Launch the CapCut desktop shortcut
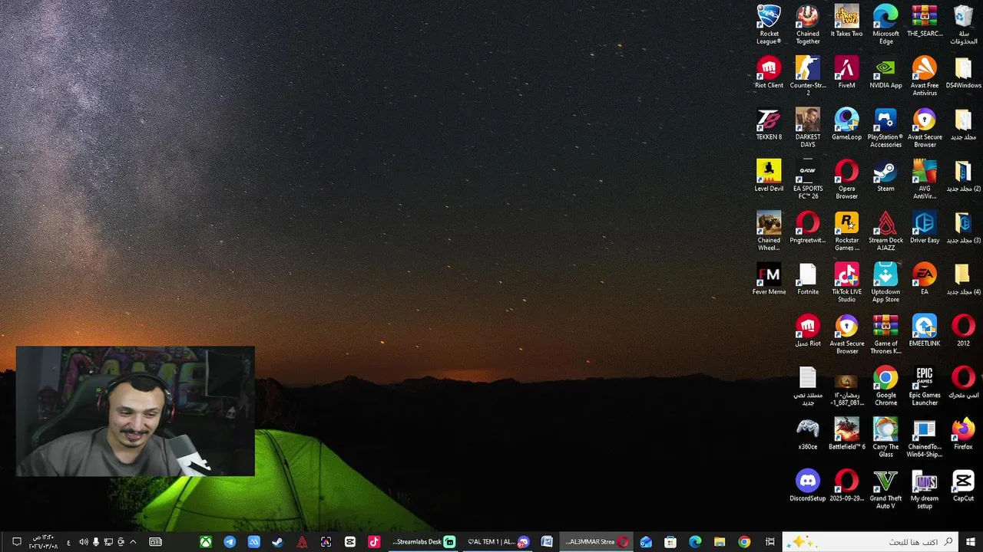 [964, 485]
